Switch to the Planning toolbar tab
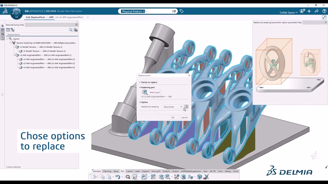 coord(107,171)
